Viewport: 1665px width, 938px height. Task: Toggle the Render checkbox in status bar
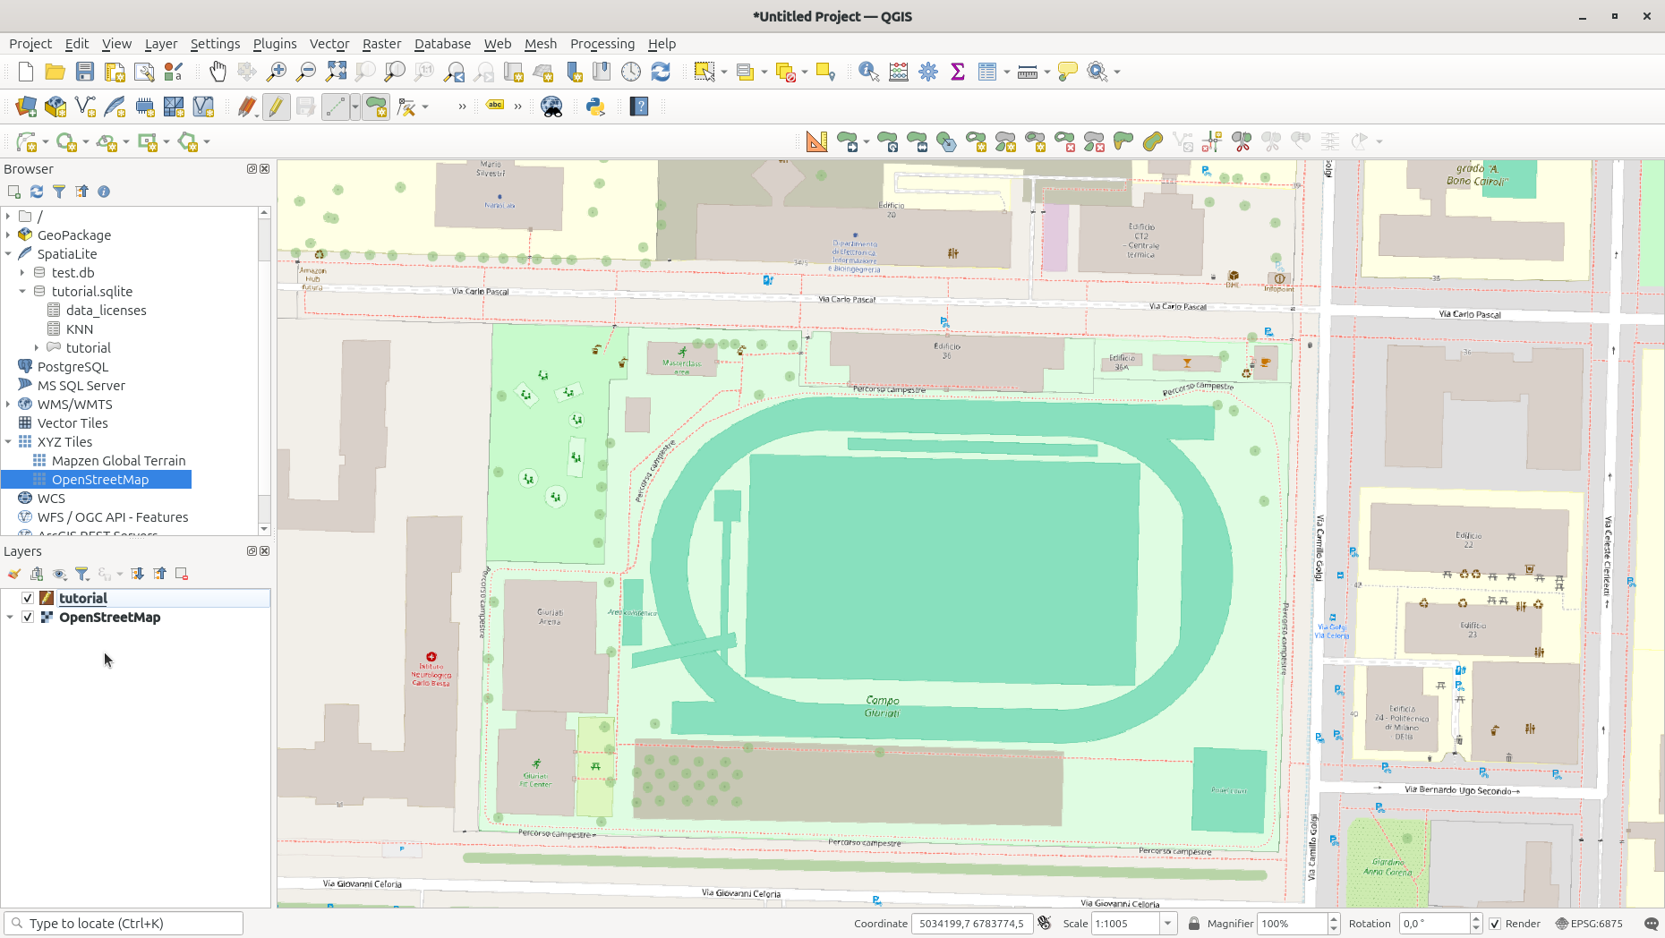(x=1495, y=924)
